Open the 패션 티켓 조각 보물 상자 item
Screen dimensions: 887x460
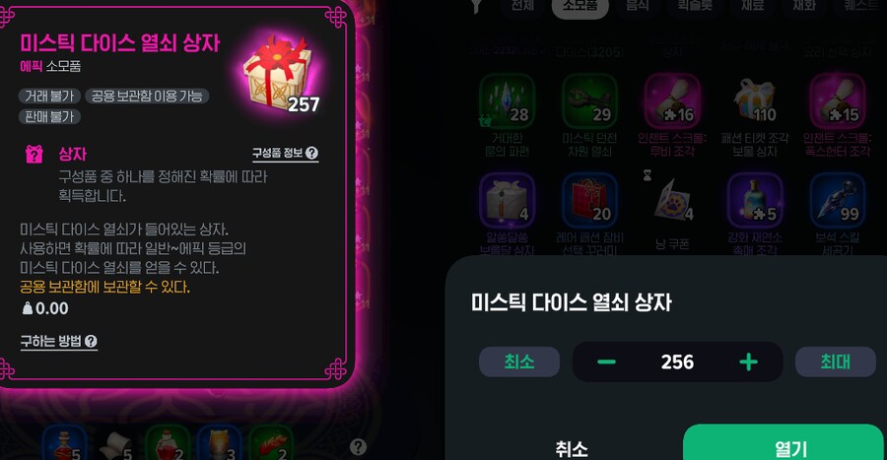[x=755, y=102]
